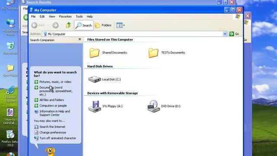Open the File menu
277x156 pixels.
pos(33,16)
